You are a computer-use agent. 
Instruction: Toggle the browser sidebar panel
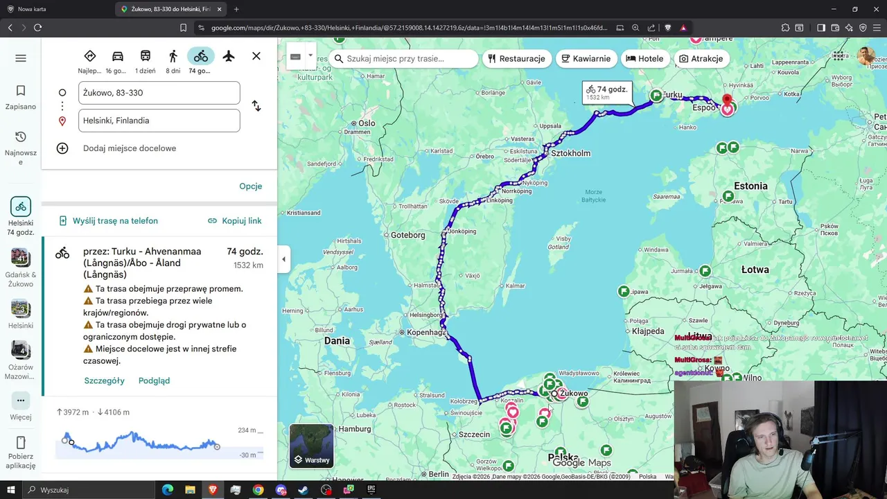(821, 28)
